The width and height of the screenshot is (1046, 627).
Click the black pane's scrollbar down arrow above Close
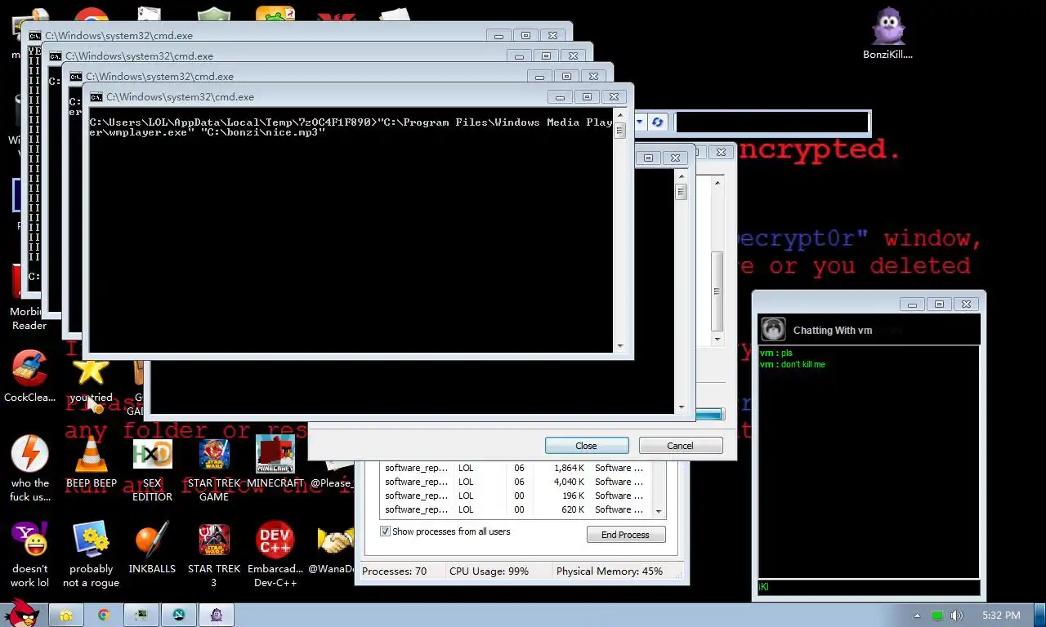[x=682, y=407]
